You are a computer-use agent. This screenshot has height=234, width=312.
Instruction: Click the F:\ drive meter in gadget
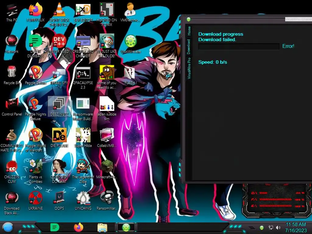point(278,199)
